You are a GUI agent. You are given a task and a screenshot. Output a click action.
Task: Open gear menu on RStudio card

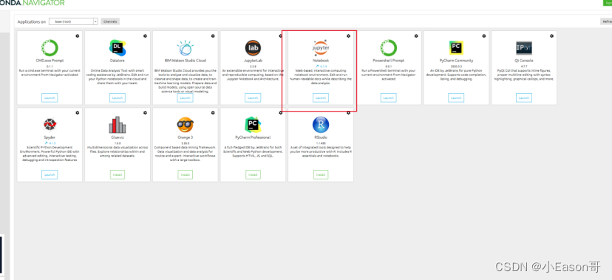(x=349, y=113)
